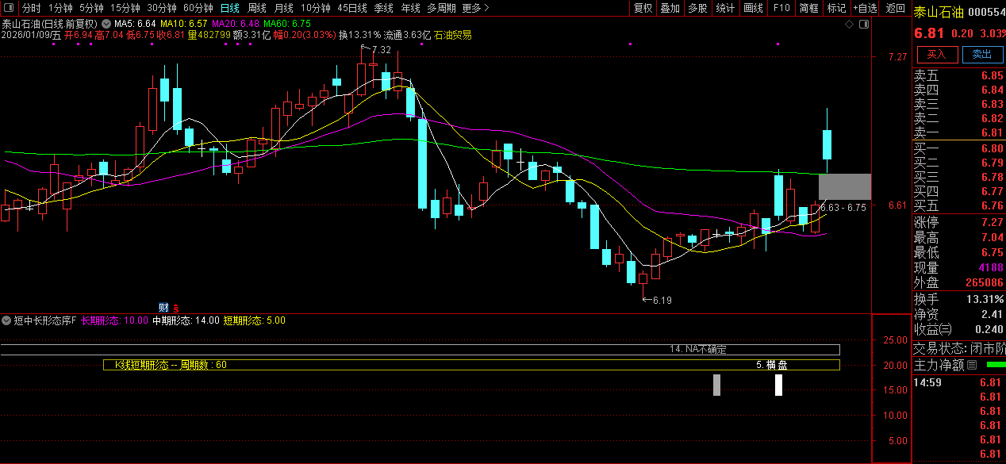Switch to 月线 monthly chart
The image size is (1006, 464).
tap(284, 8)
